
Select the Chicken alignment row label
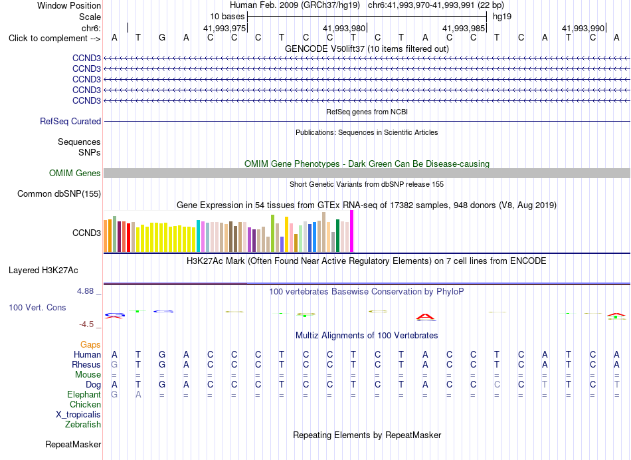pyautogui.click(x=85, y=404)
